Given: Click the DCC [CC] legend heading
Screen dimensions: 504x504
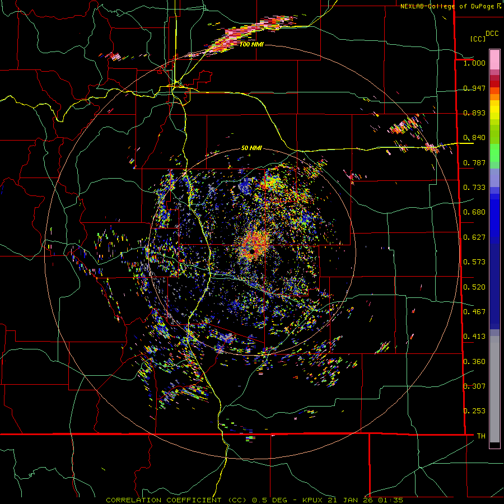Looking at the screenshot, I should click(x=484, y=36).
